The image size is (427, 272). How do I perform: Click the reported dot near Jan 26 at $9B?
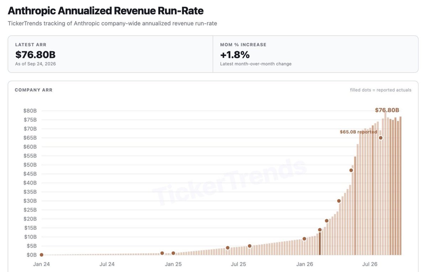(304, 239)
